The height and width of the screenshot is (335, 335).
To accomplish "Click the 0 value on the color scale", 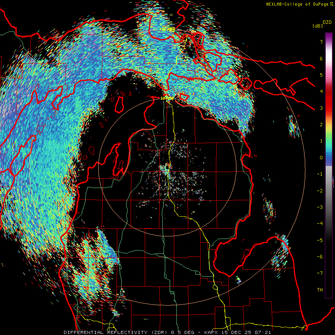I will pyautogui.click(x=321, y=158).
